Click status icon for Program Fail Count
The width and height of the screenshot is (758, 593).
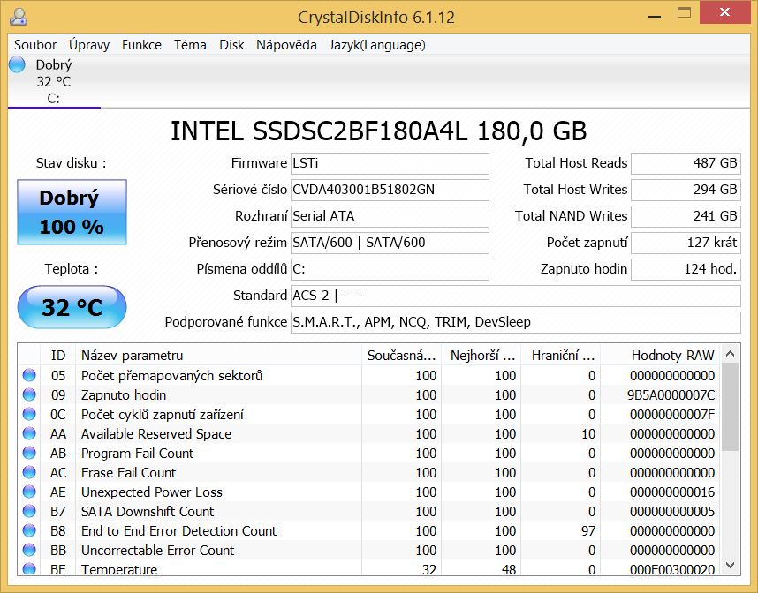click(x=30, y=454)
